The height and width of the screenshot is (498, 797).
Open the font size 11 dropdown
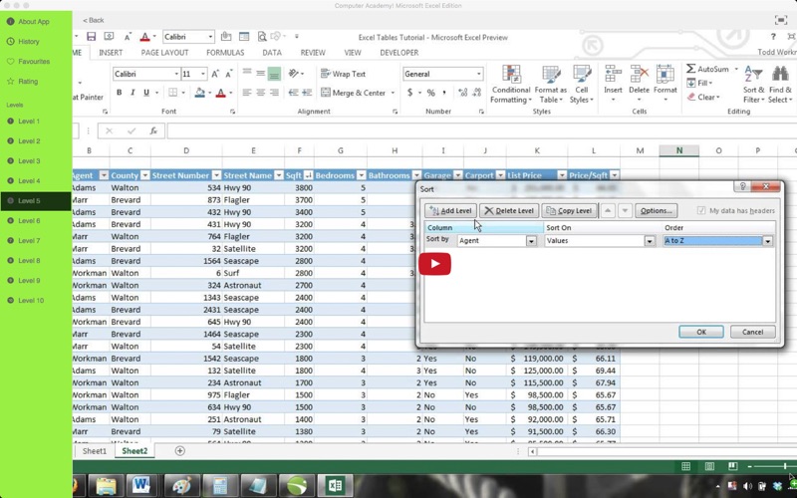[203, 74]
